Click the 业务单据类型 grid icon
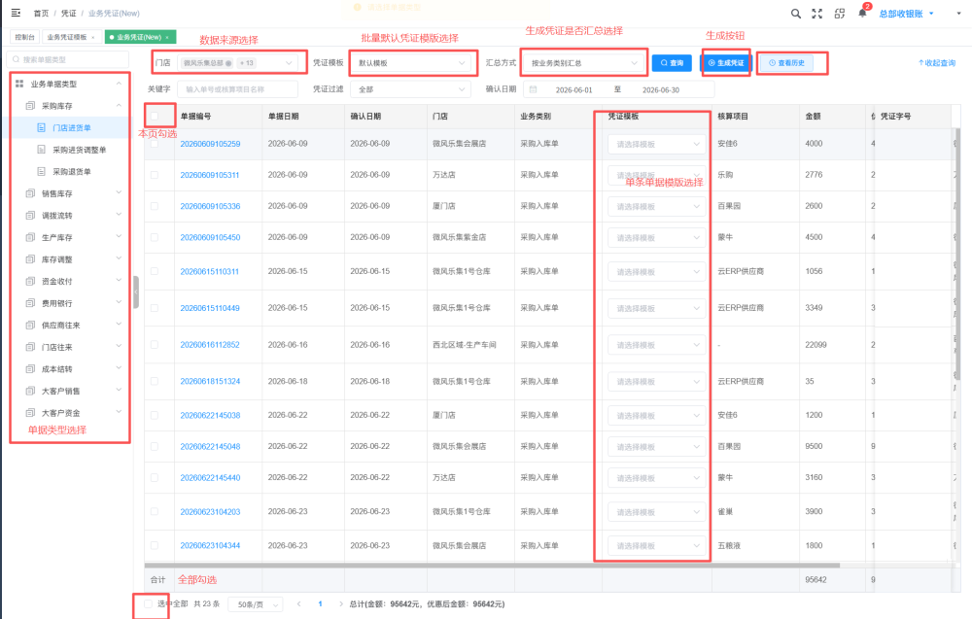Screen dimensions: 972x619 [19, 84]
